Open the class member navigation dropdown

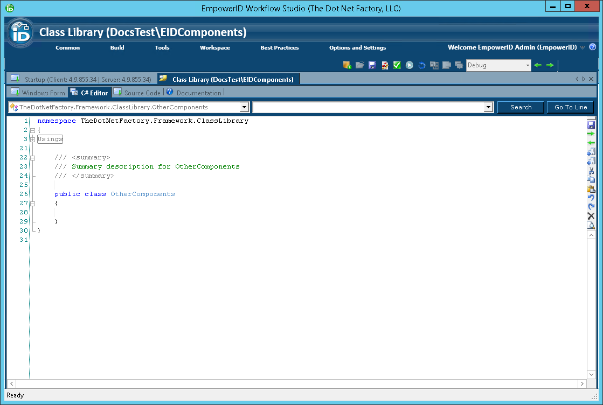point(245,107)
